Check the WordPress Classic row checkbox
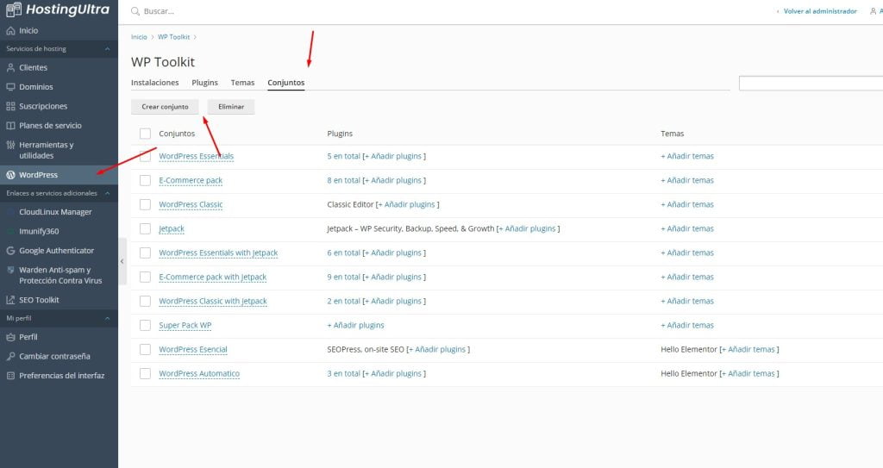Viewport: 883px width, 468px height. click(145, 204)
